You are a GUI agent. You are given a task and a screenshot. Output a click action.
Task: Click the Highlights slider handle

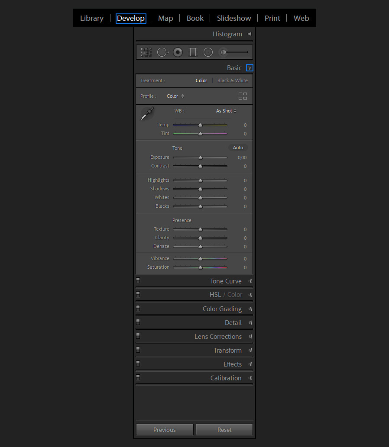(201, 180)
